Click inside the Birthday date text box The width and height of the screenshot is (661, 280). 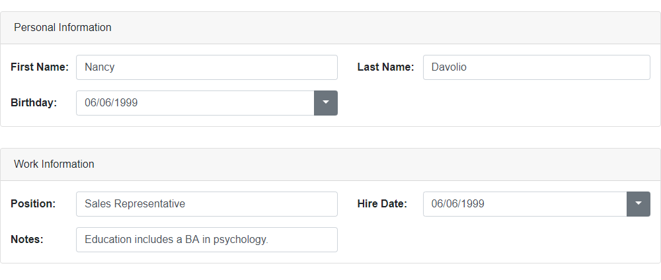[x=194, y=103]
